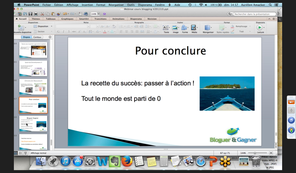The image size is (296, 173).
Task: Switch to Diapos view in side panel
Action: click(26, 37)
